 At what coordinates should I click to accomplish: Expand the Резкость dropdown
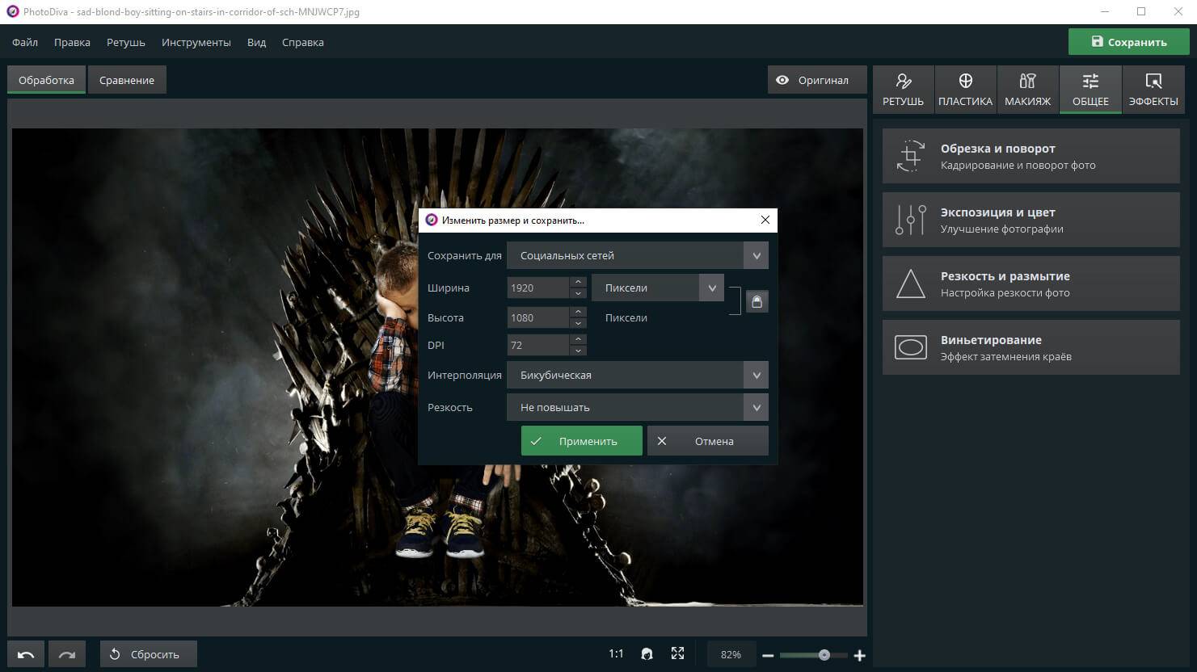point(756,407)
